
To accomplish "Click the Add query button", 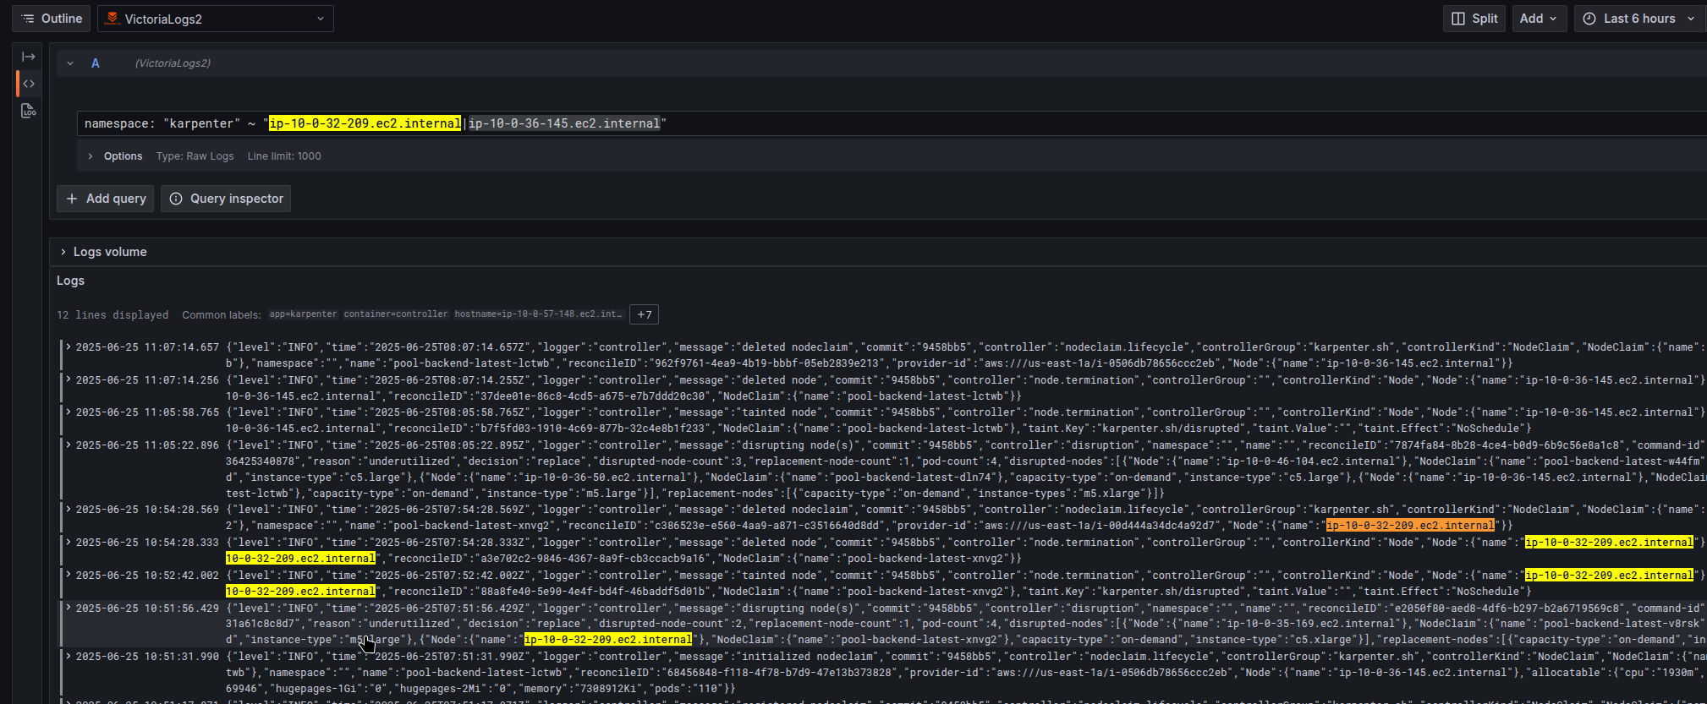I will (x=106, y=199).
